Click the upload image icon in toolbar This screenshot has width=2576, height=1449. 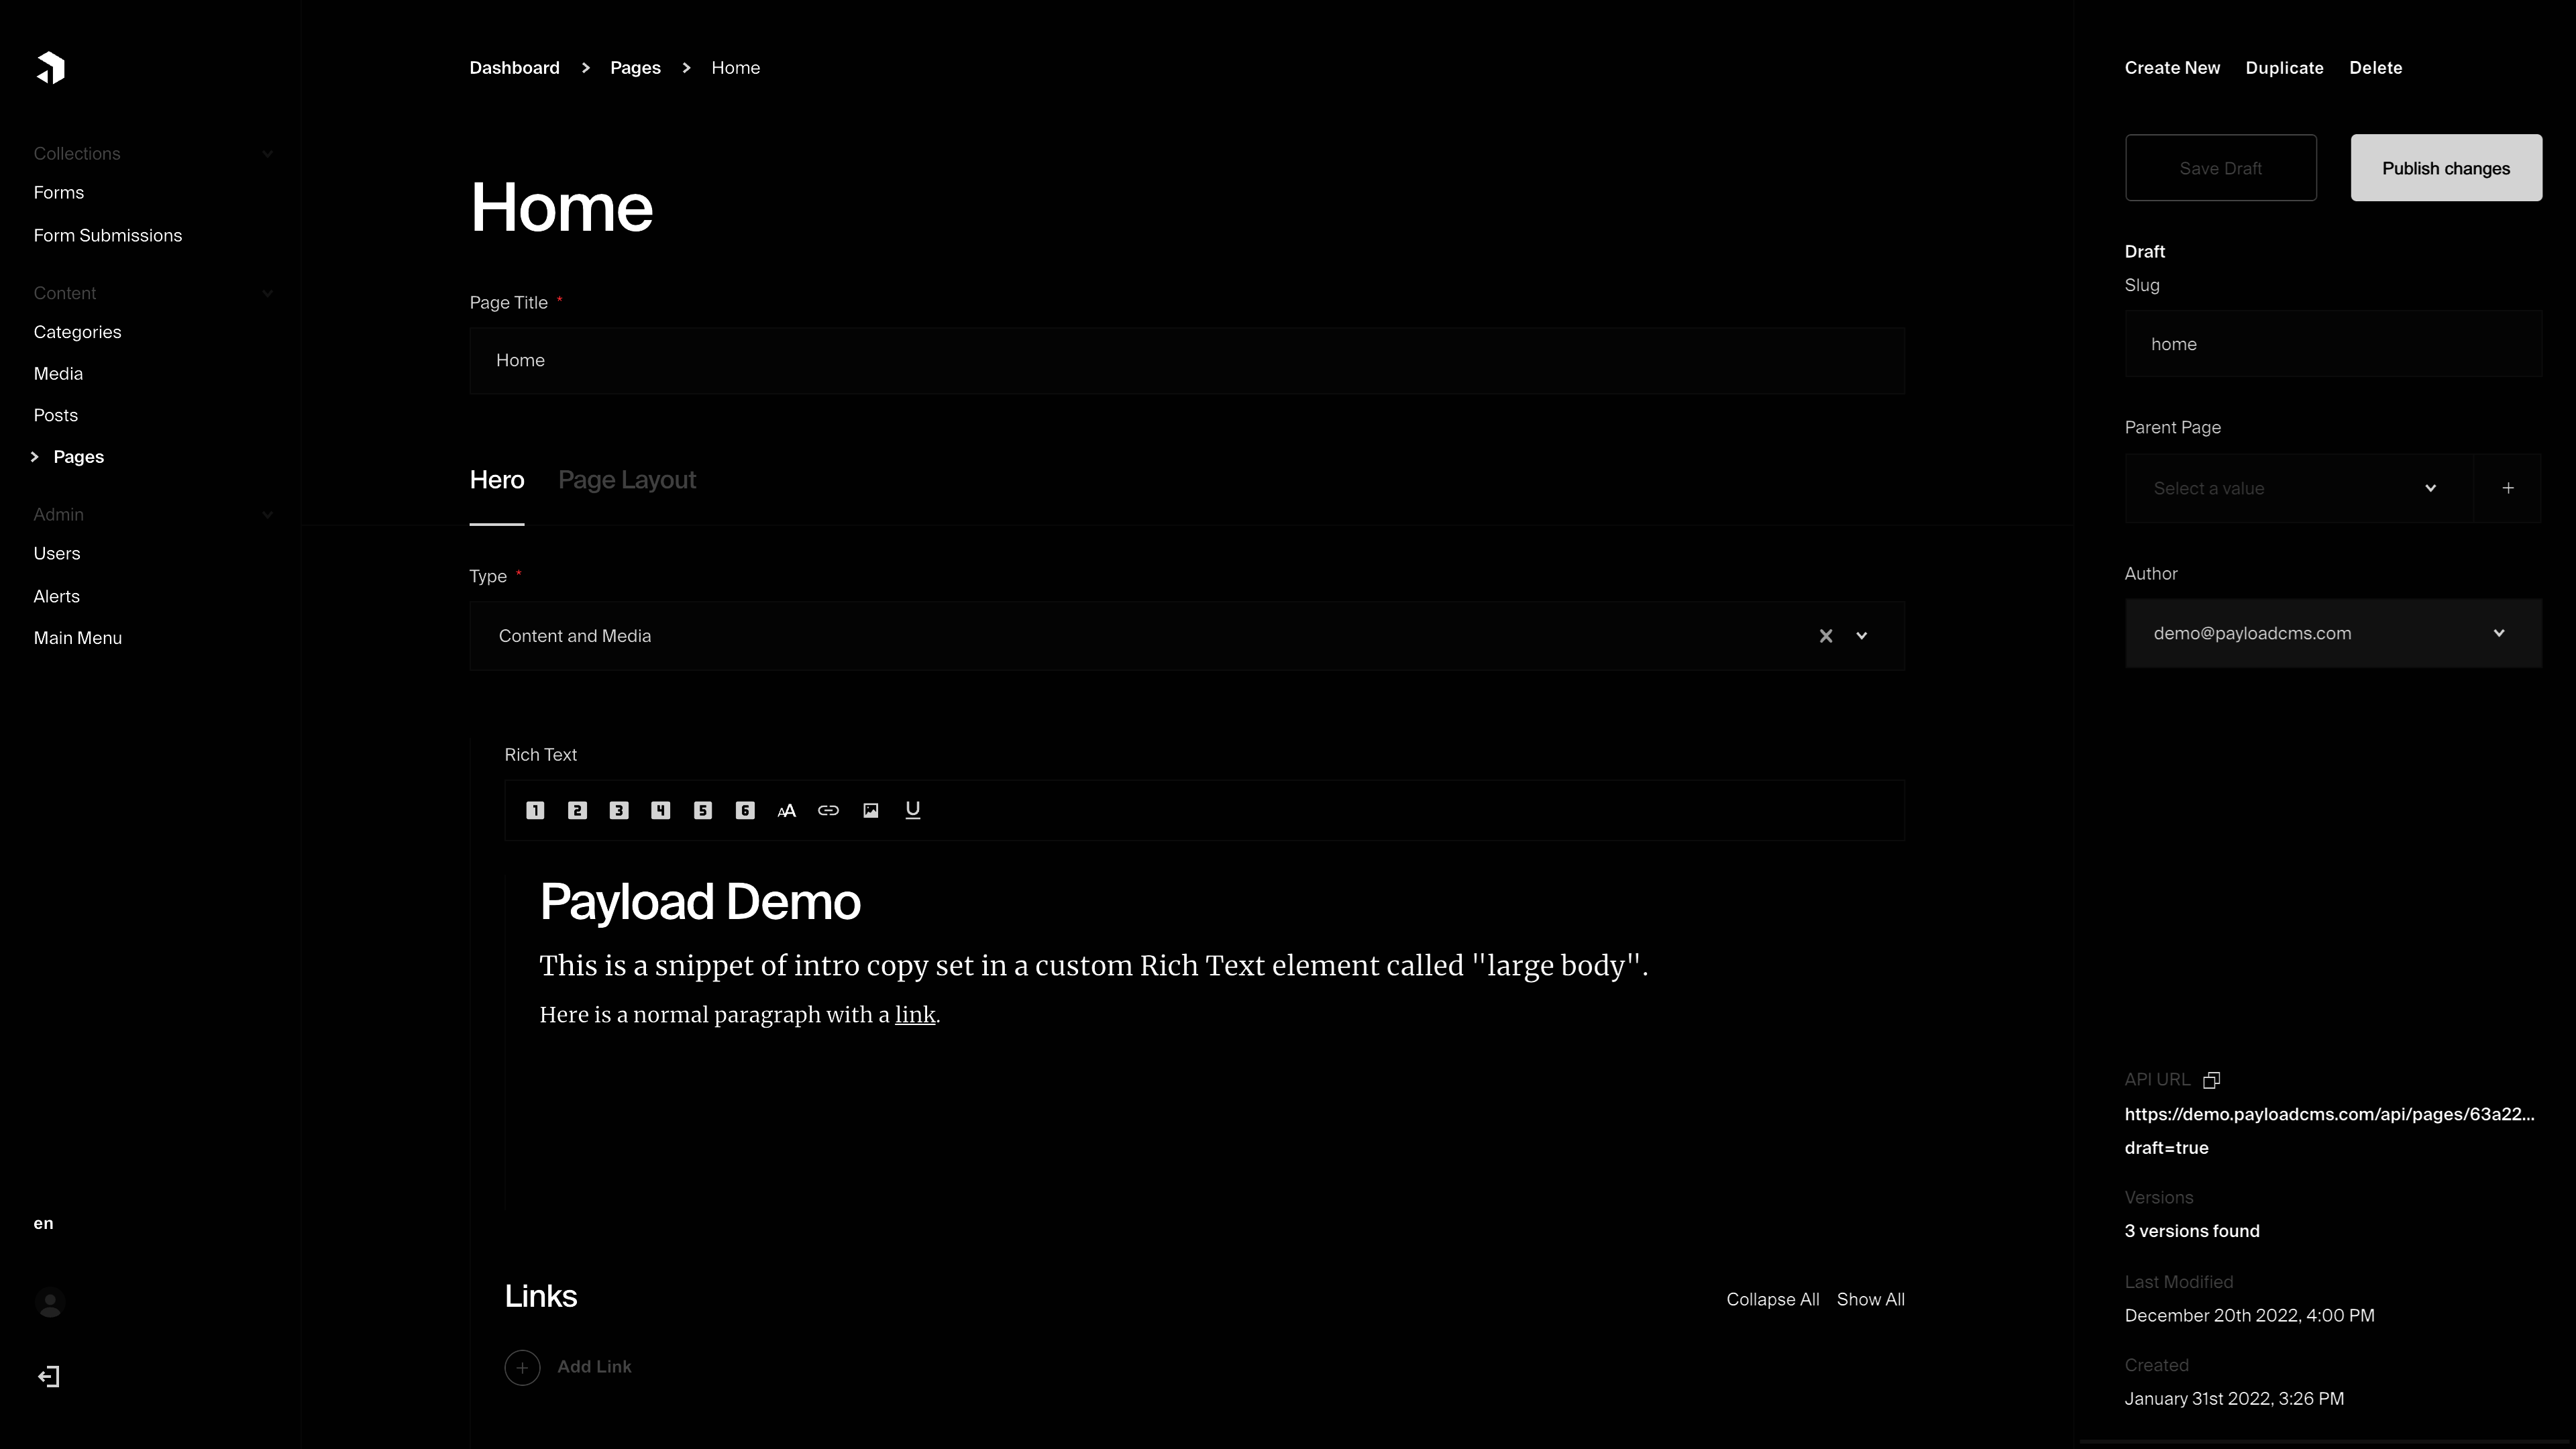pyautogui.click(x=870, y=810)
